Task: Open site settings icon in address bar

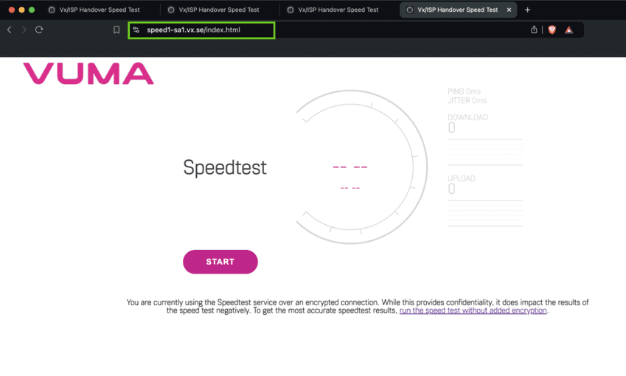Action: 136,30
